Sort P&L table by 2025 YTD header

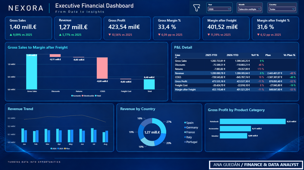click(211, 55)
